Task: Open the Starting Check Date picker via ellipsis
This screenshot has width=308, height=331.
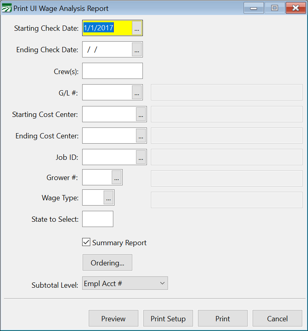Action: pyautogui.click(x=136, y=28)
